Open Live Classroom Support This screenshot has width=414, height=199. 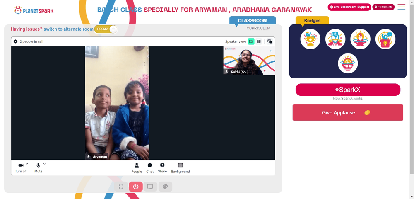point(349,7)
